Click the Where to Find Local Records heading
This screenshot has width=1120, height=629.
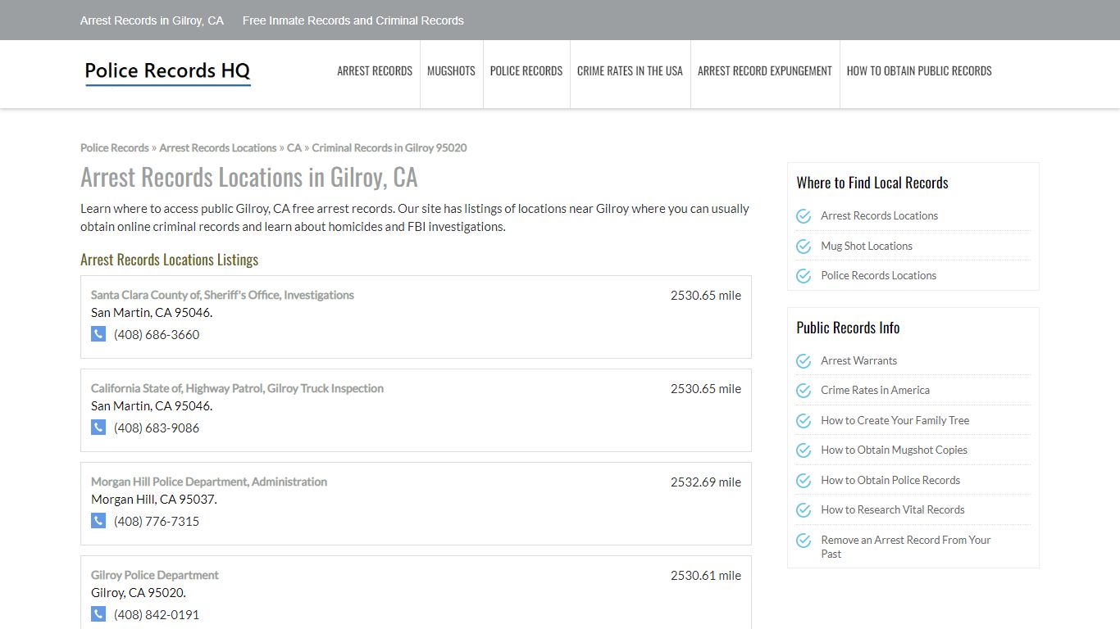872,183
